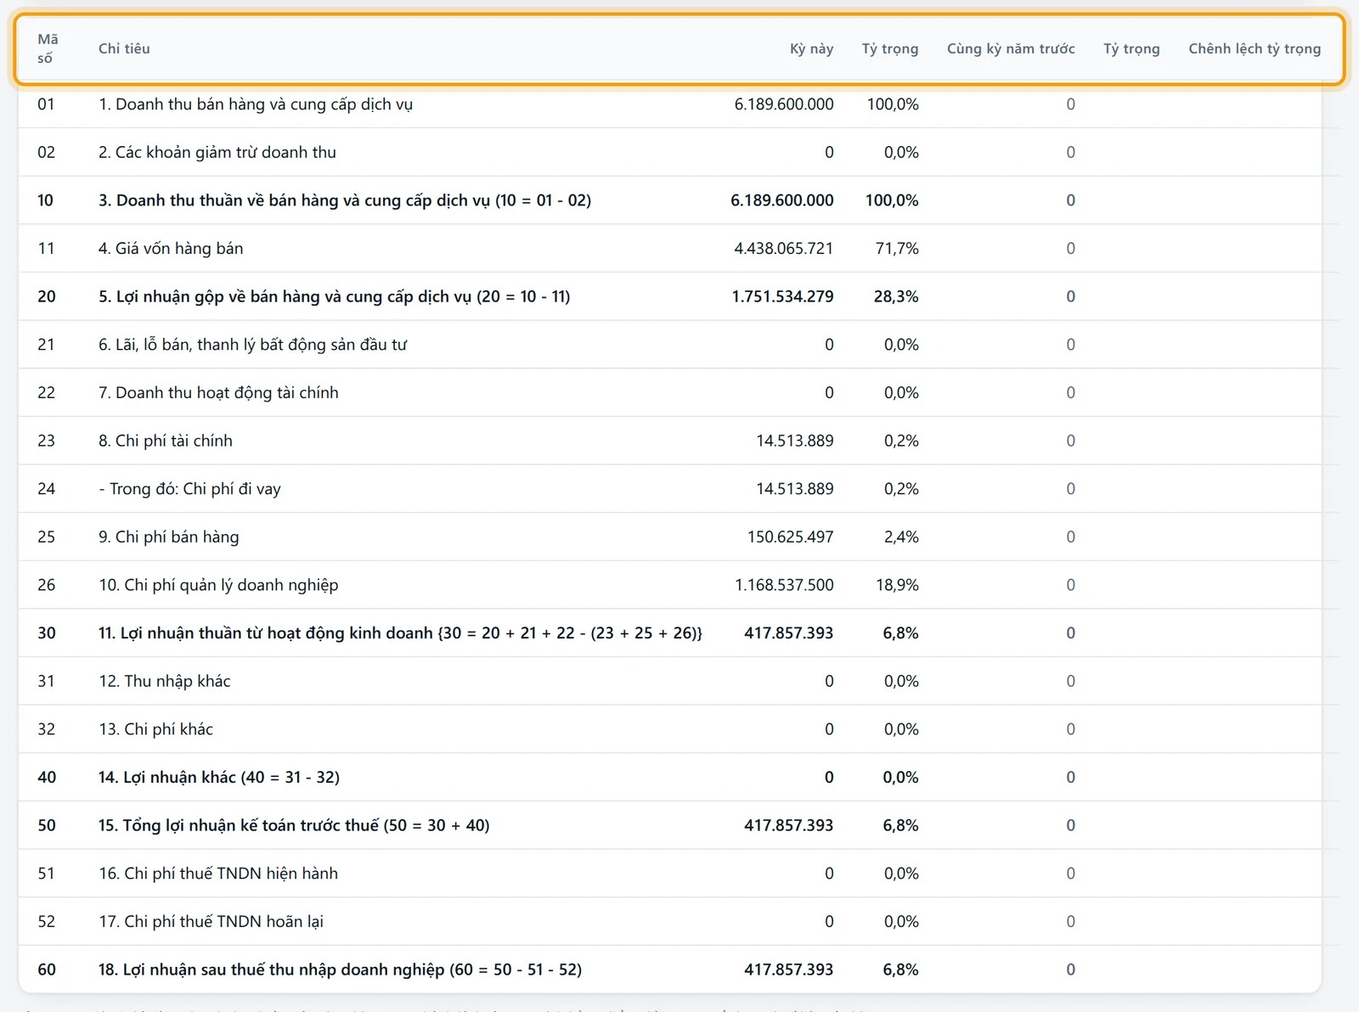Select row '13. Chi phí khác'
This screenshot has height=1012, width=1359.
(x=670, y=728)
